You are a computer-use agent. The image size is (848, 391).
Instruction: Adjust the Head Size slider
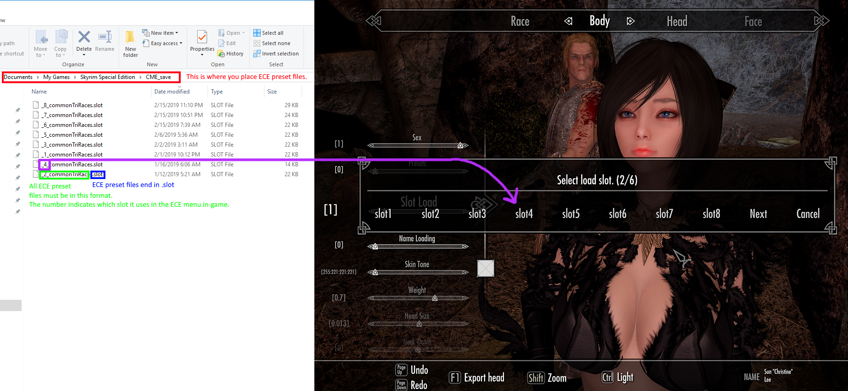pos(418,324)
